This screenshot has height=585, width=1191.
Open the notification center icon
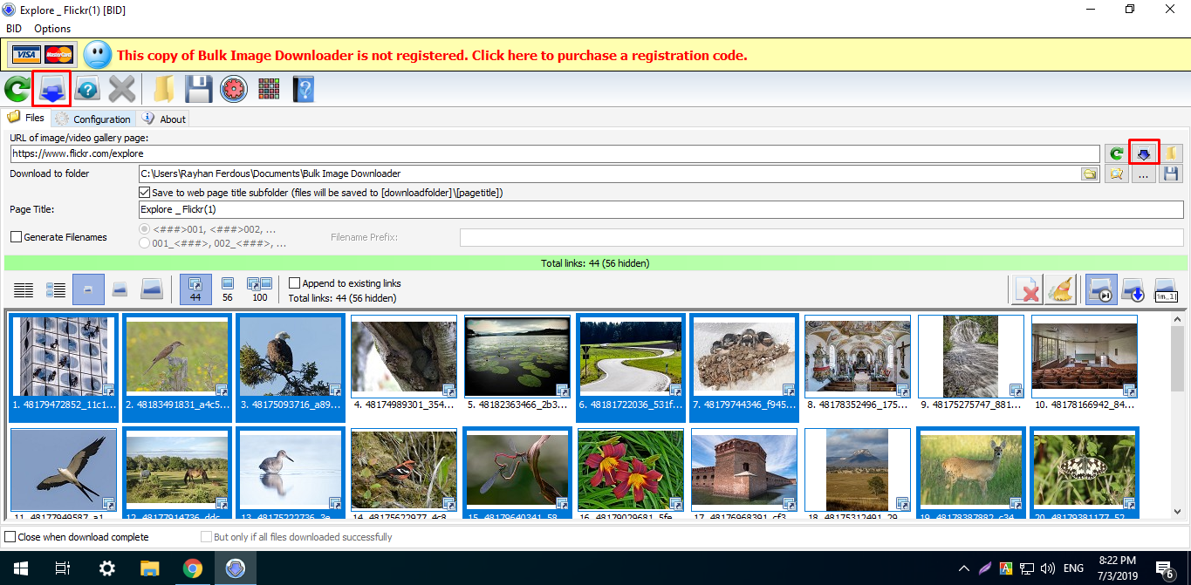click(1167, 568)
